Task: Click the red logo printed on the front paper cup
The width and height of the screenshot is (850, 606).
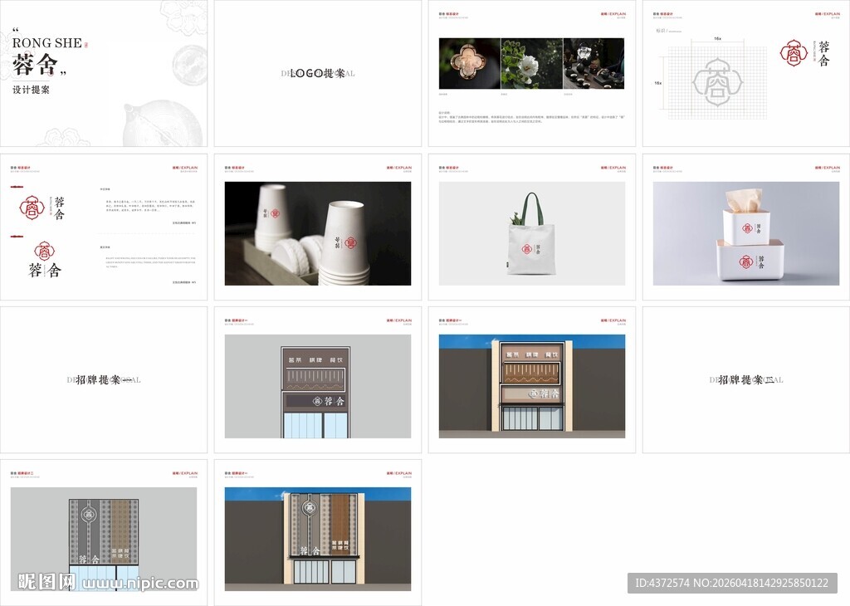Action: click(351, 243)
